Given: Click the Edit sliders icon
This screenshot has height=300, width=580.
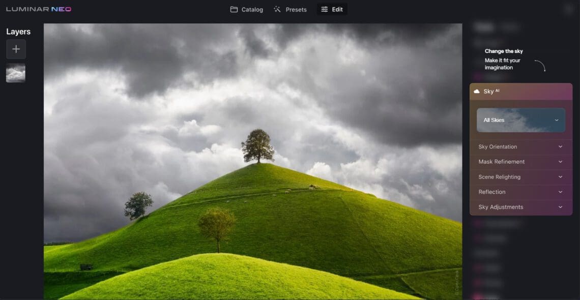Looking at the screenshot, I should click(325, 10).
